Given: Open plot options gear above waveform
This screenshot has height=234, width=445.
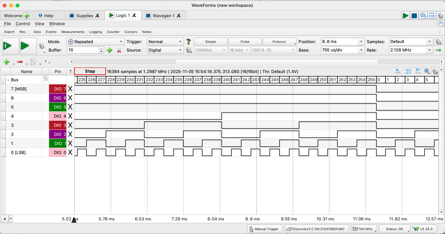Looking at the screenshot, I should click(435, 71).
